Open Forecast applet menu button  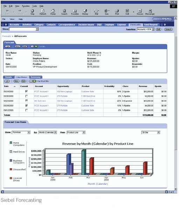(8, 47)
